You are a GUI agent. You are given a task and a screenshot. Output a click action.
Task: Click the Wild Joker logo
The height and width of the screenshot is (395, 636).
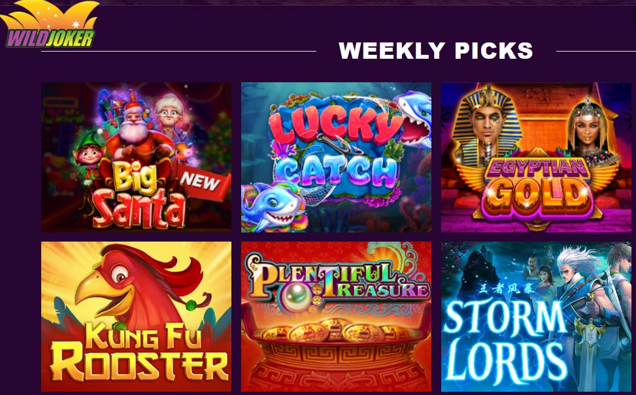[50, 24]
